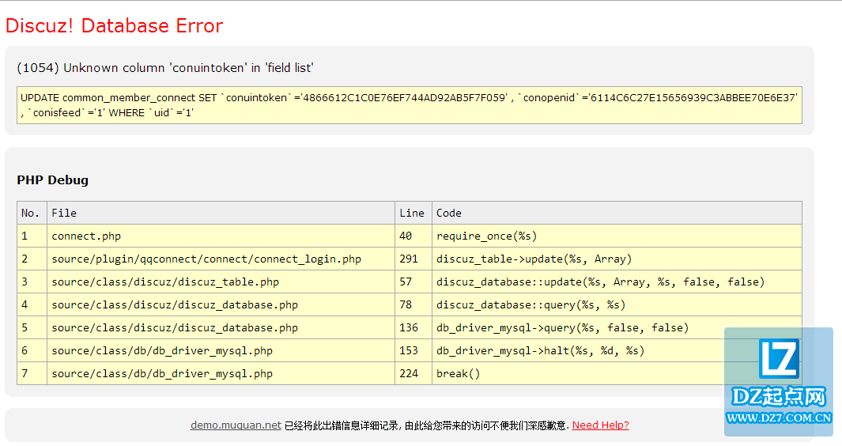842x446 pixels.
Task: Click line number 136 cell
Action: pos(413,328)
